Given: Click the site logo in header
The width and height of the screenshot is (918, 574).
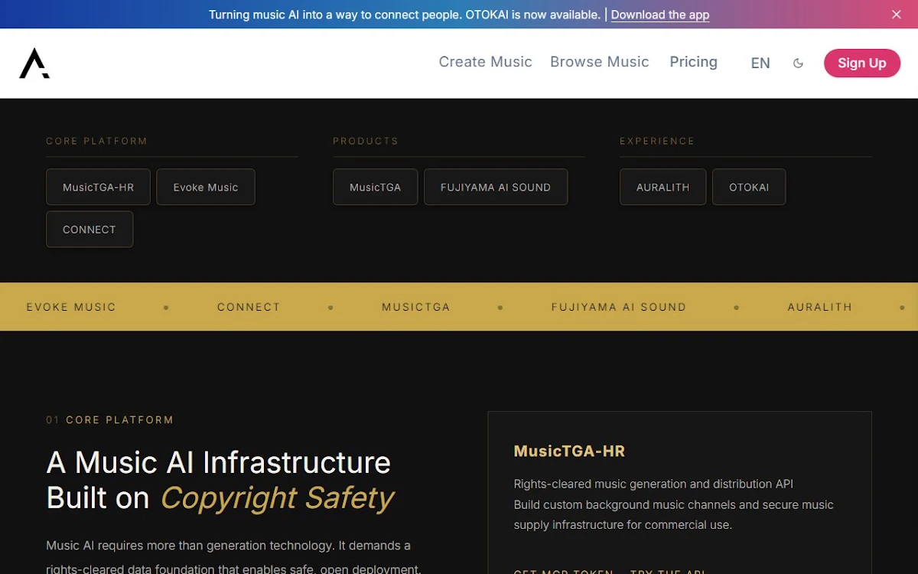Looking at the screenshot, I should [34, 64].
